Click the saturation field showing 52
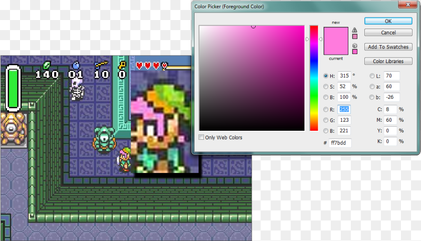 click(344, 86)
